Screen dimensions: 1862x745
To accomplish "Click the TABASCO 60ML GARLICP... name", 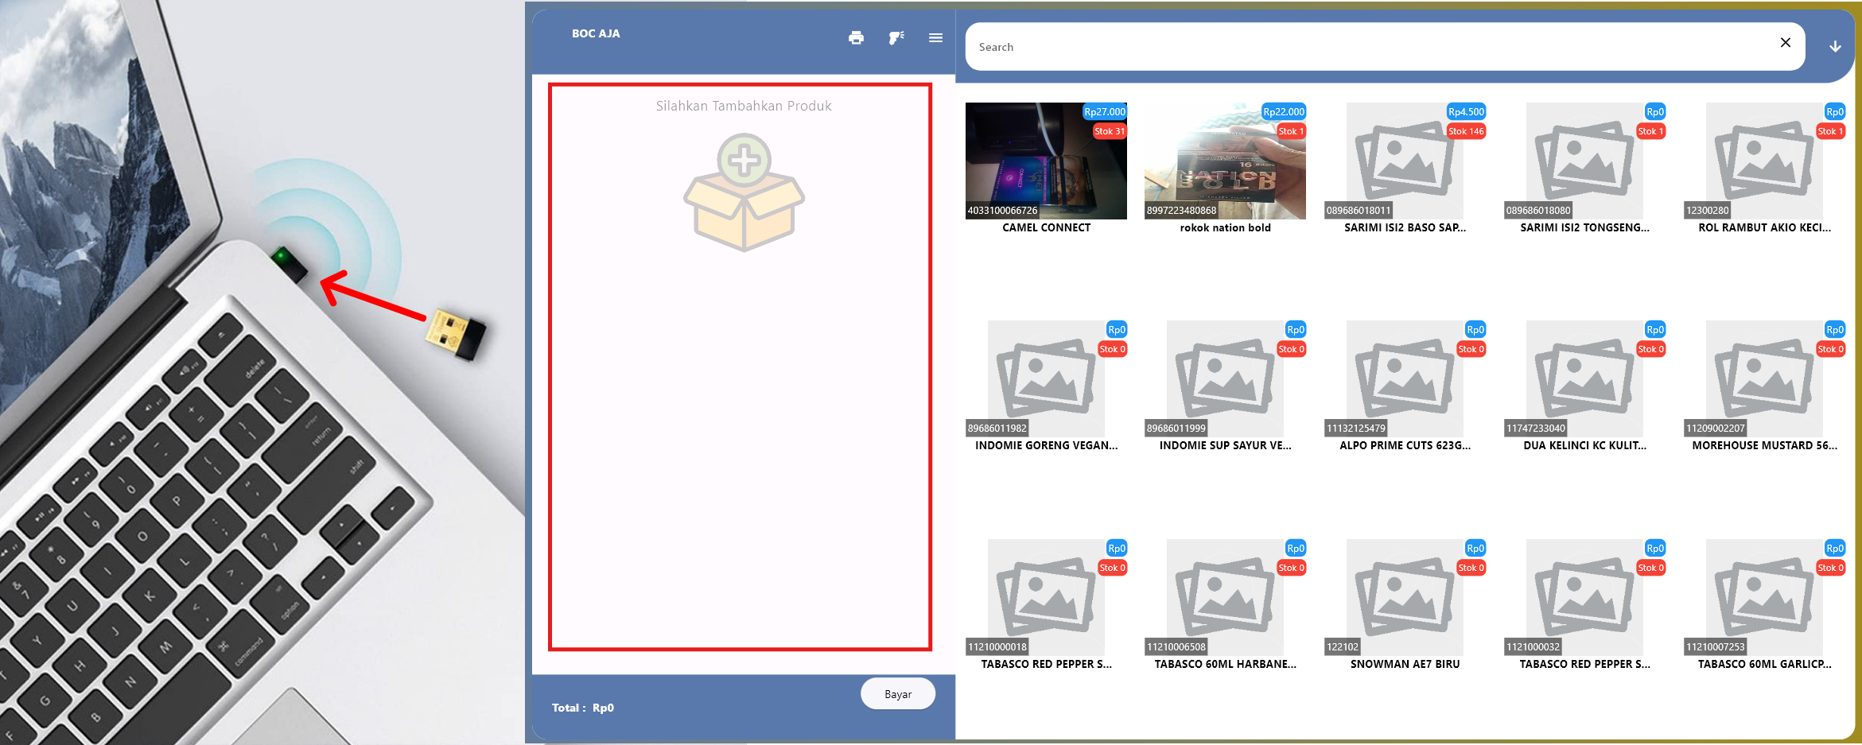I will pos(1764,664).
